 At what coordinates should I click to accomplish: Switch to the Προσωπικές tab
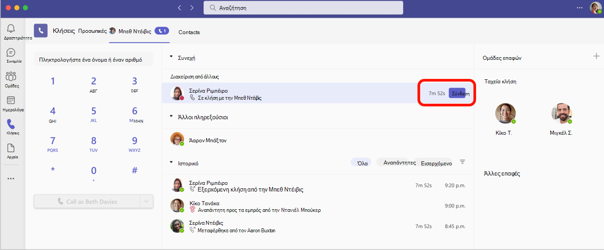[92, 31]
